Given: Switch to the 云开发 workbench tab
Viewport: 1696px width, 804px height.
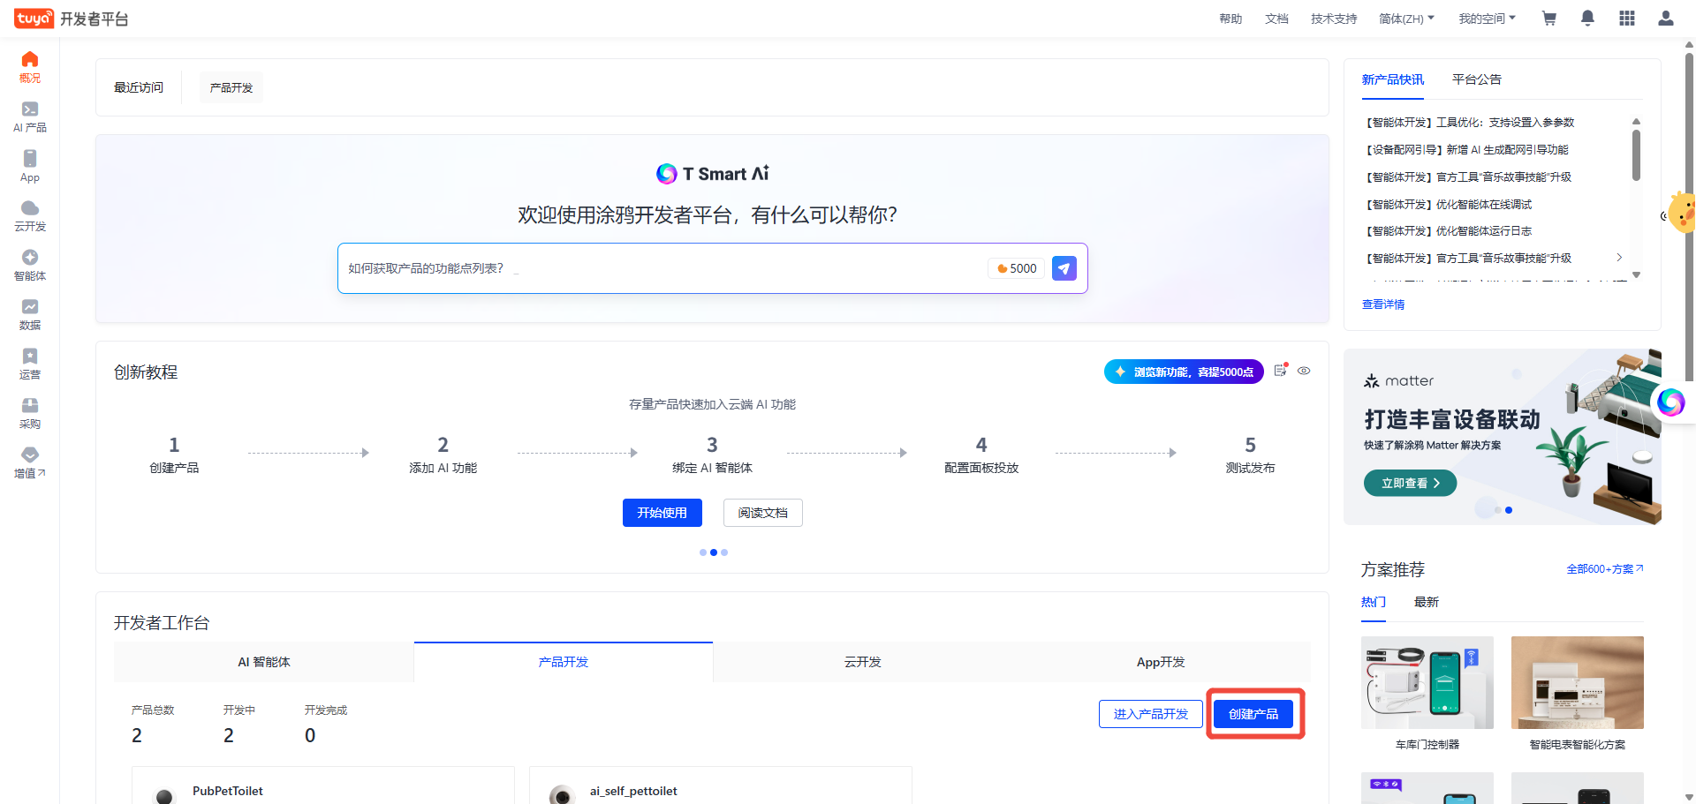Looking at the screenshot, I should click(x=862, y=662).
